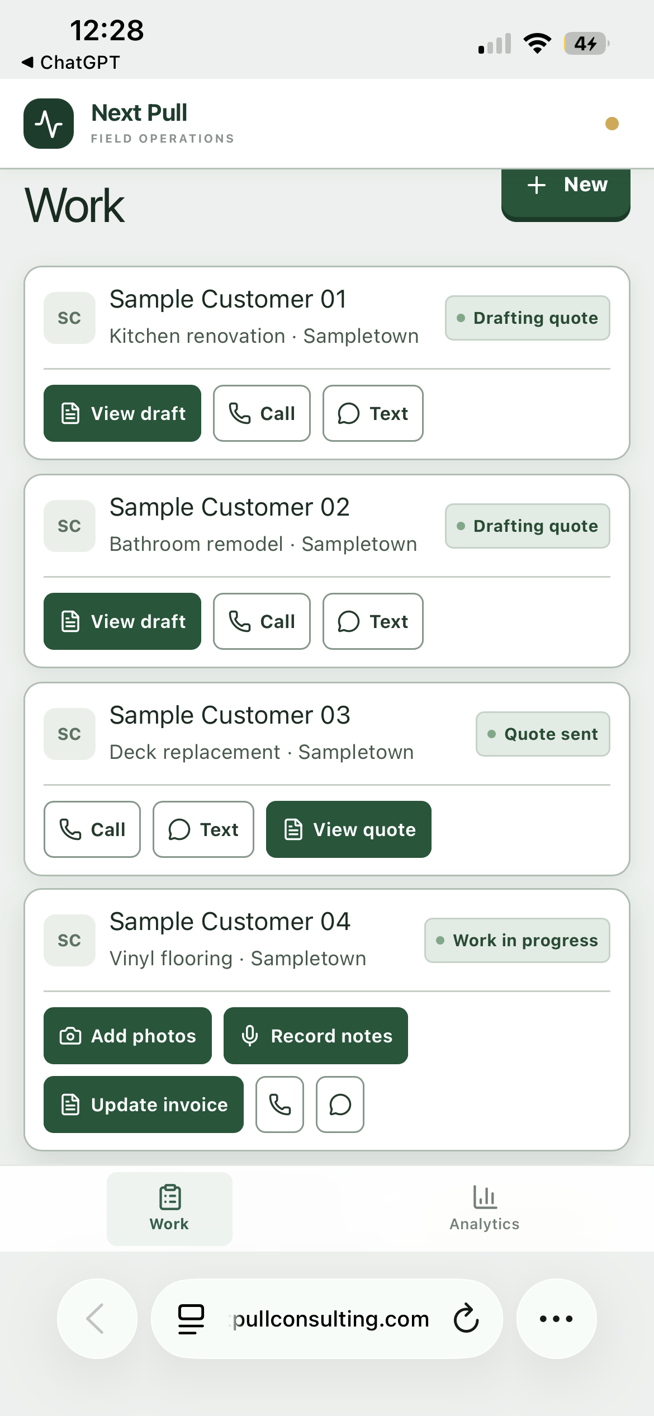Image resolution: width=654 pixels, height=1416 pixels.
Task: Tap phone icon for Sample Customer 04
Action: (x=279, y=1105)
